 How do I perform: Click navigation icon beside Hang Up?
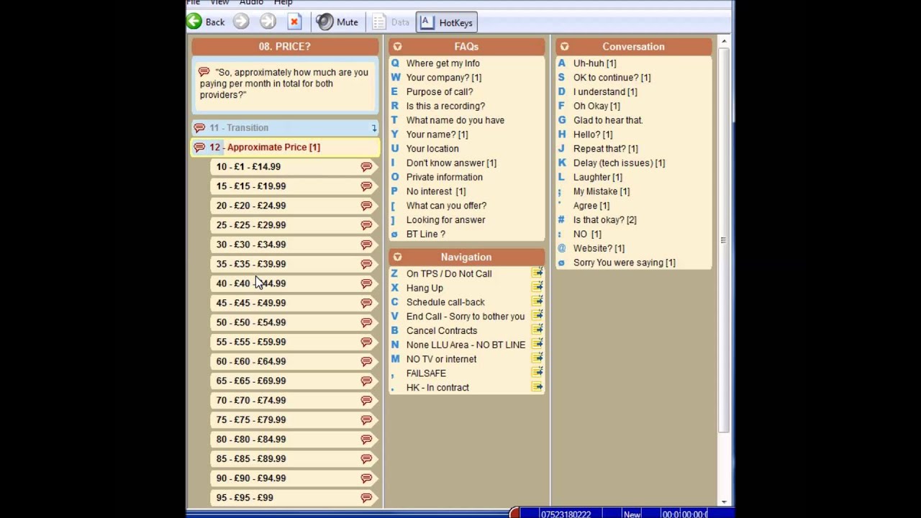(x=537, y=287)
